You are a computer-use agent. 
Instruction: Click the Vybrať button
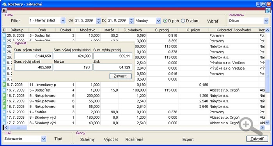pyautogui.click(x=213, y=21)
